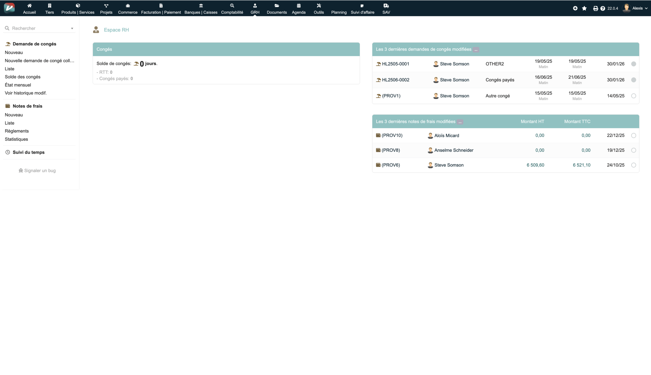Open the Outils tools icon
This screenshot has height=375, width=651.
[319, 6]
